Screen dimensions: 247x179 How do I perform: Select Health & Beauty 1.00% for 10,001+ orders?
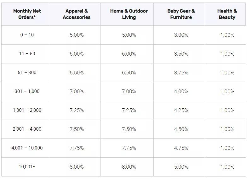point(227,167)
